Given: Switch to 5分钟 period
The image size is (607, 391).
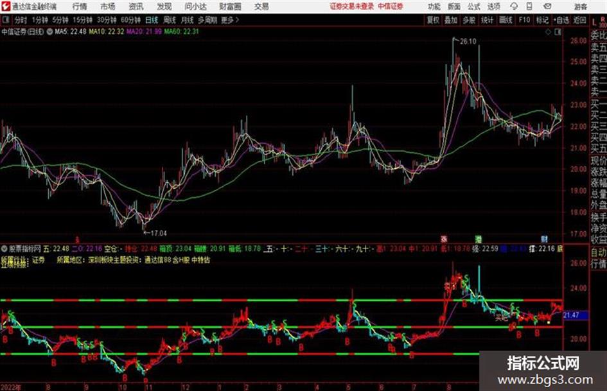Looking at the screenshot, I should [x=60, y=20].
